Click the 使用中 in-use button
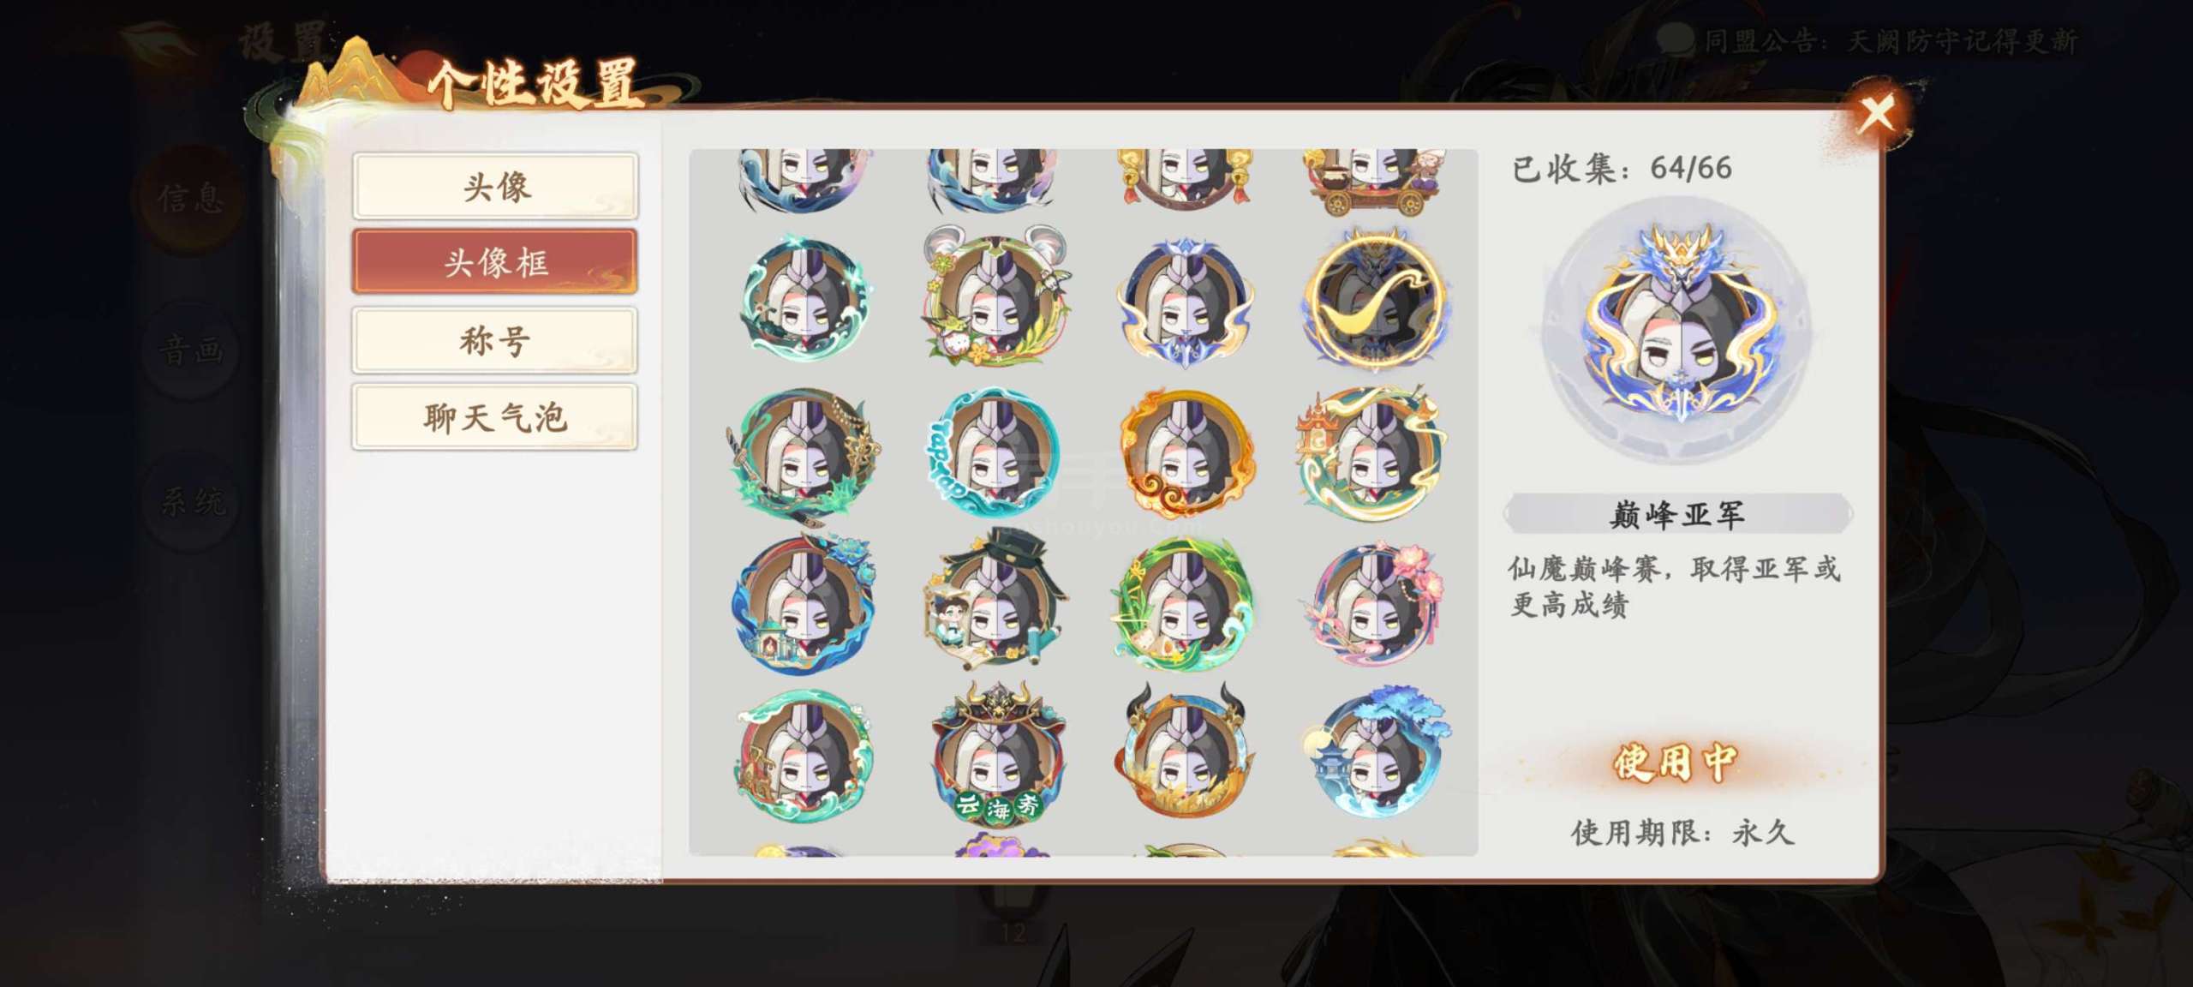Screen dimensions: 2193x987 click(1676, 762)
